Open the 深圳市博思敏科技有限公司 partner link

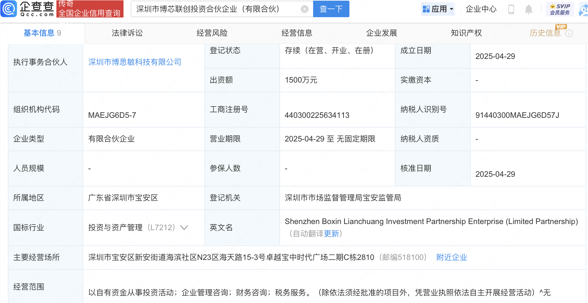click(x=135, y=62)
